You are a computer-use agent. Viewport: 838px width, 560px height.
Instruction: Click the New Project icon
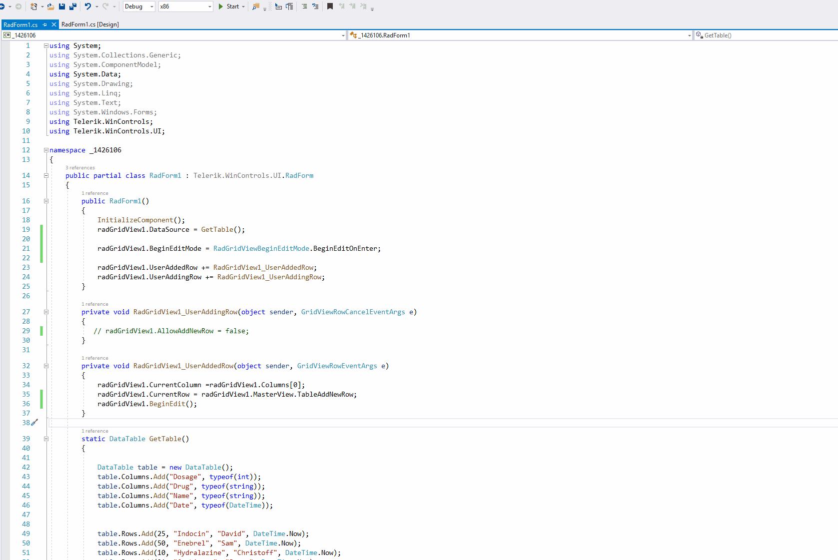[x=33, y=6]
